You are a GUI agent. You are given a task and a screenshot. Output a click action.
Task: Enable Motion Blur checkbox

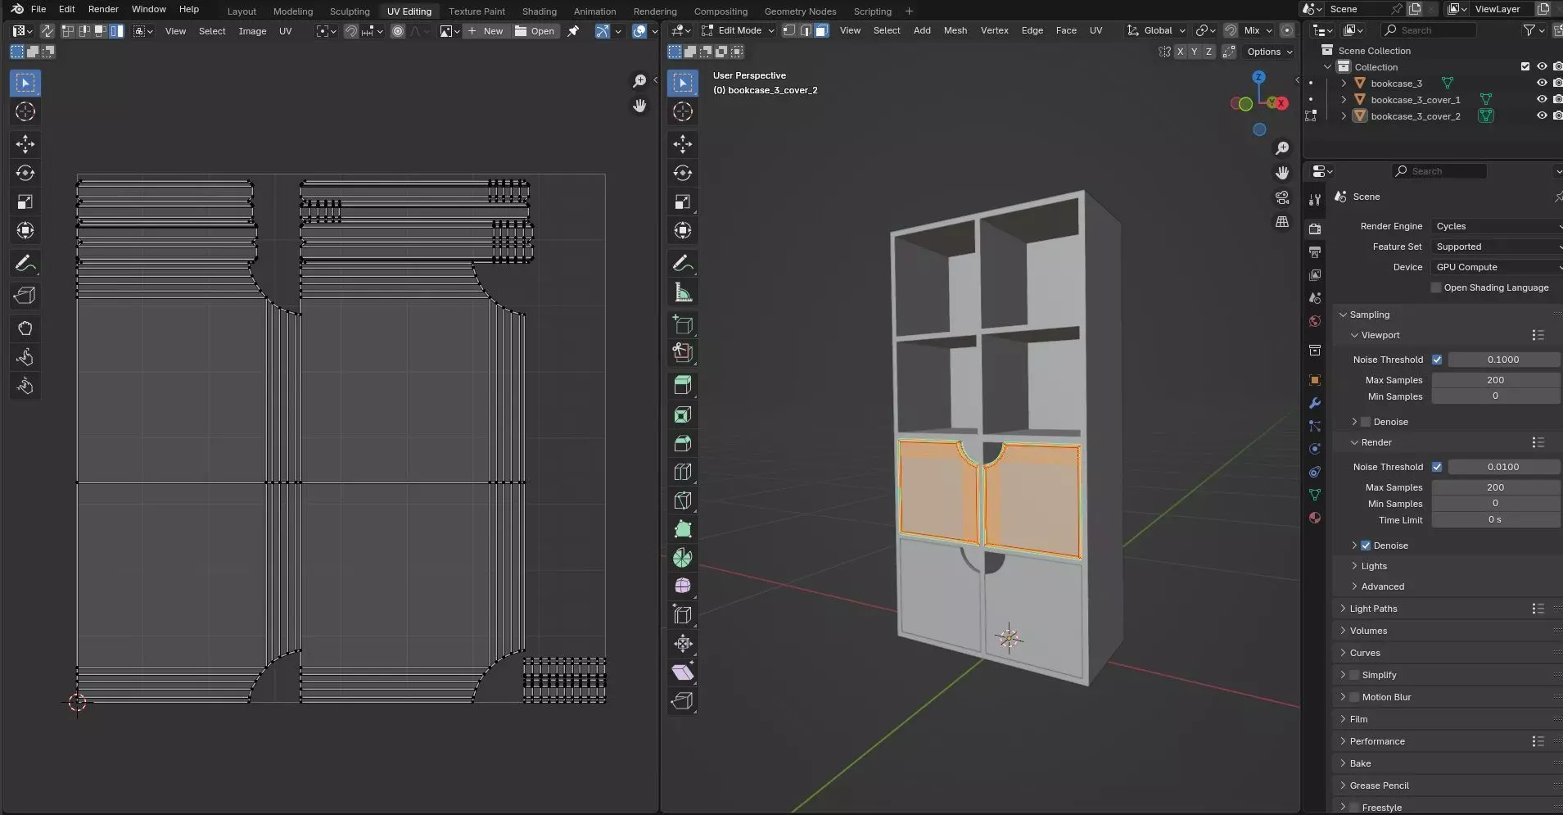pyautogui.click(x=1354, y=697)
